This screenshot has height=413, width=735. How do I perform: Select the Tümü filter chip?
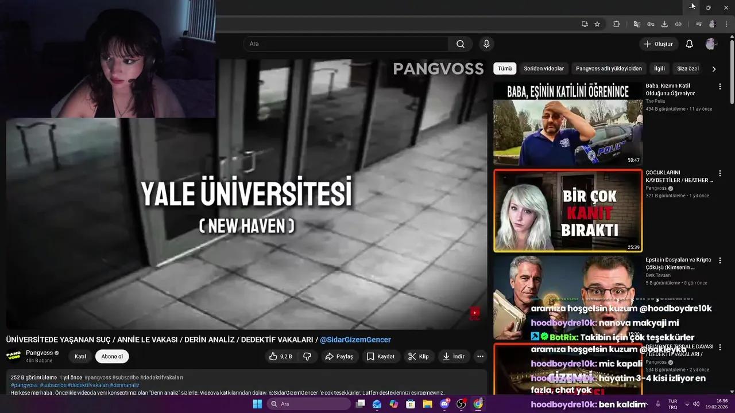[x=504, y=68]
